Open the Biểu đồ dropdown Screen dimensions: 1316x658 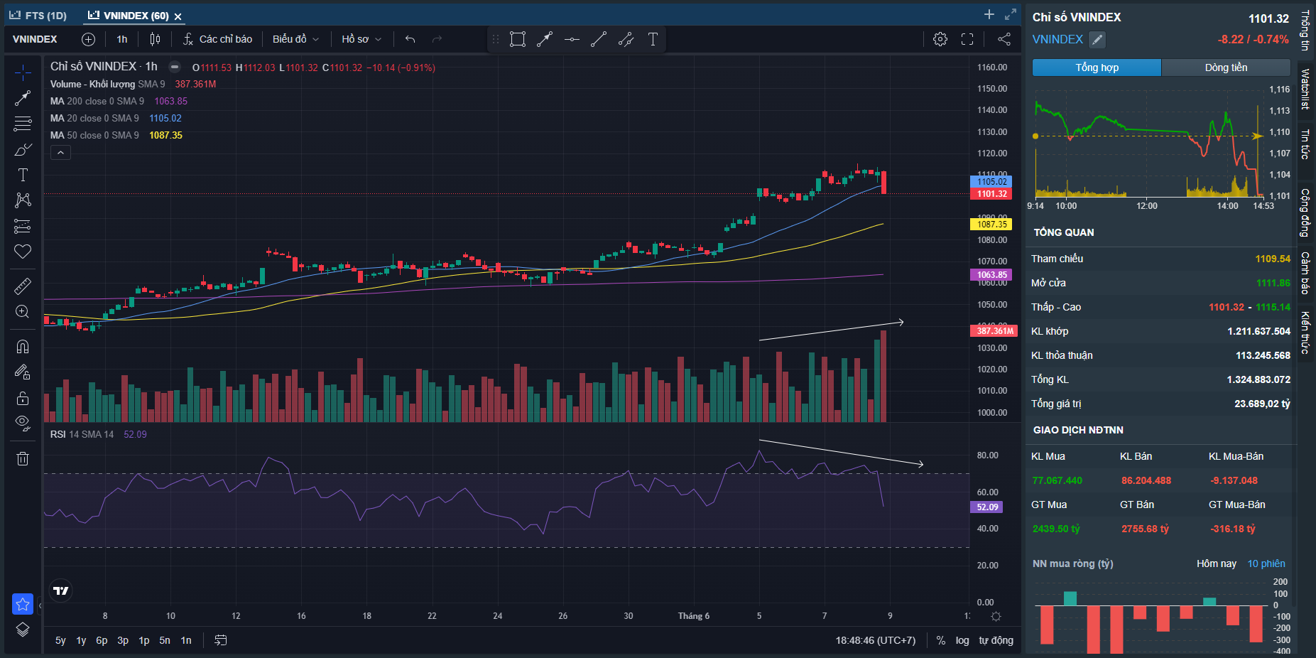click(295, 39)
